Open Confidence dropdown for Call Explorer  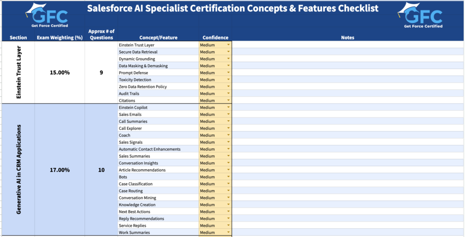pos(228,128)
